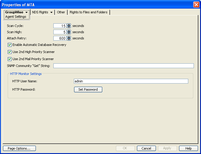Open Help for this page
The width and height of the screenshot is (201, 154).
click(x=189, y=148)
